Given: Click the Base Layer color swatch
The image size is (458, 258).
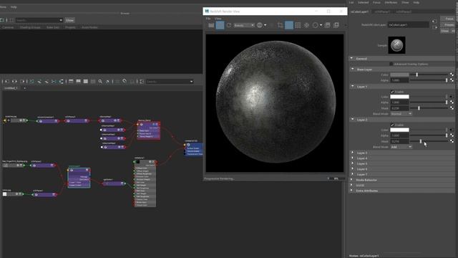Looking at the screenshot, I should [x=399, y=75].
